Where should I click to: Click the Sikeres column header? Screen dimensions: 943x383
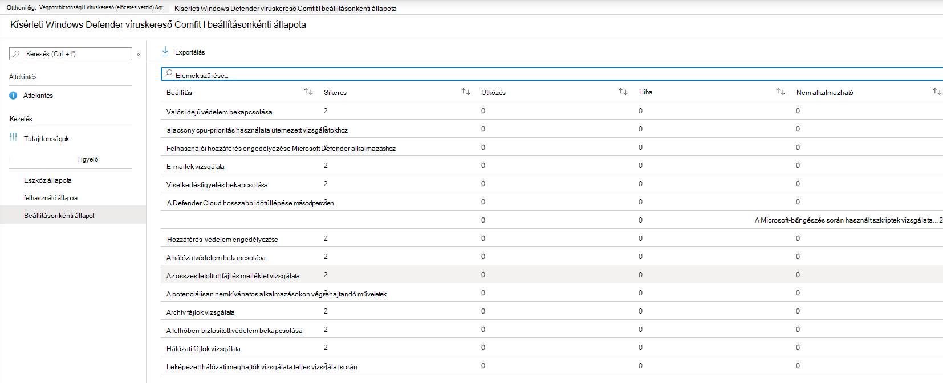click(x=335, y=92)
